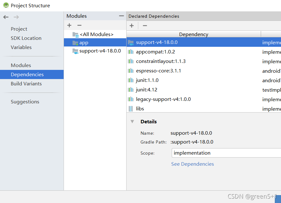
Task: Sort by the Dependency column header
Action: click(x=194, y=34)
